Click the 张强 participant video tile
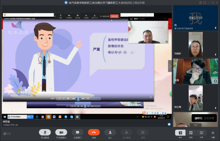 tap(196, 71)
